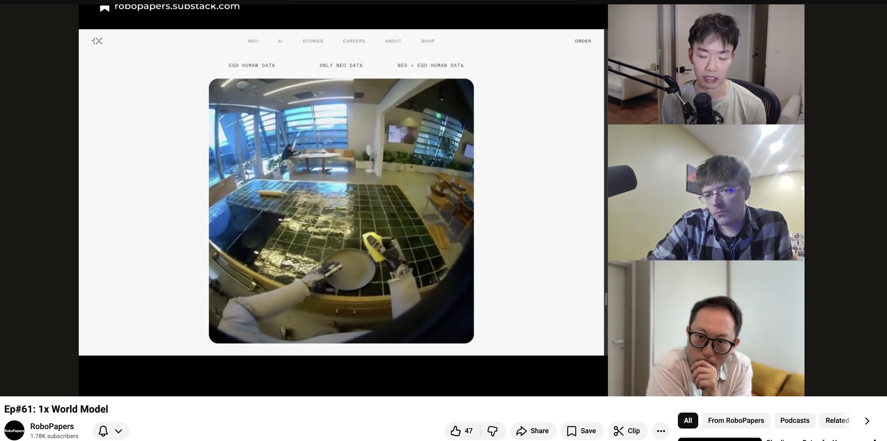Image resolution: width=887 pixels, height=441 pixels.
Task: Save video with bookmark icon
Action: coord(582,431)
